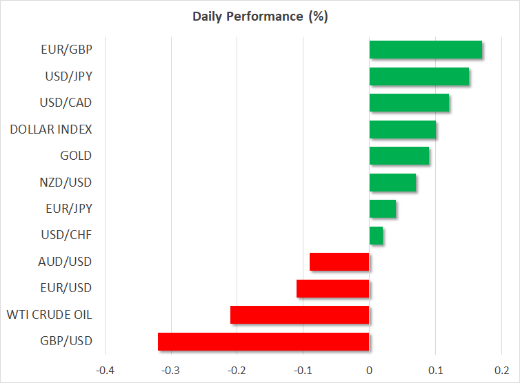Click the Daily Performance (%) chart title
Viewport: 520px width, 383px height.
click(x=260, y=17)
